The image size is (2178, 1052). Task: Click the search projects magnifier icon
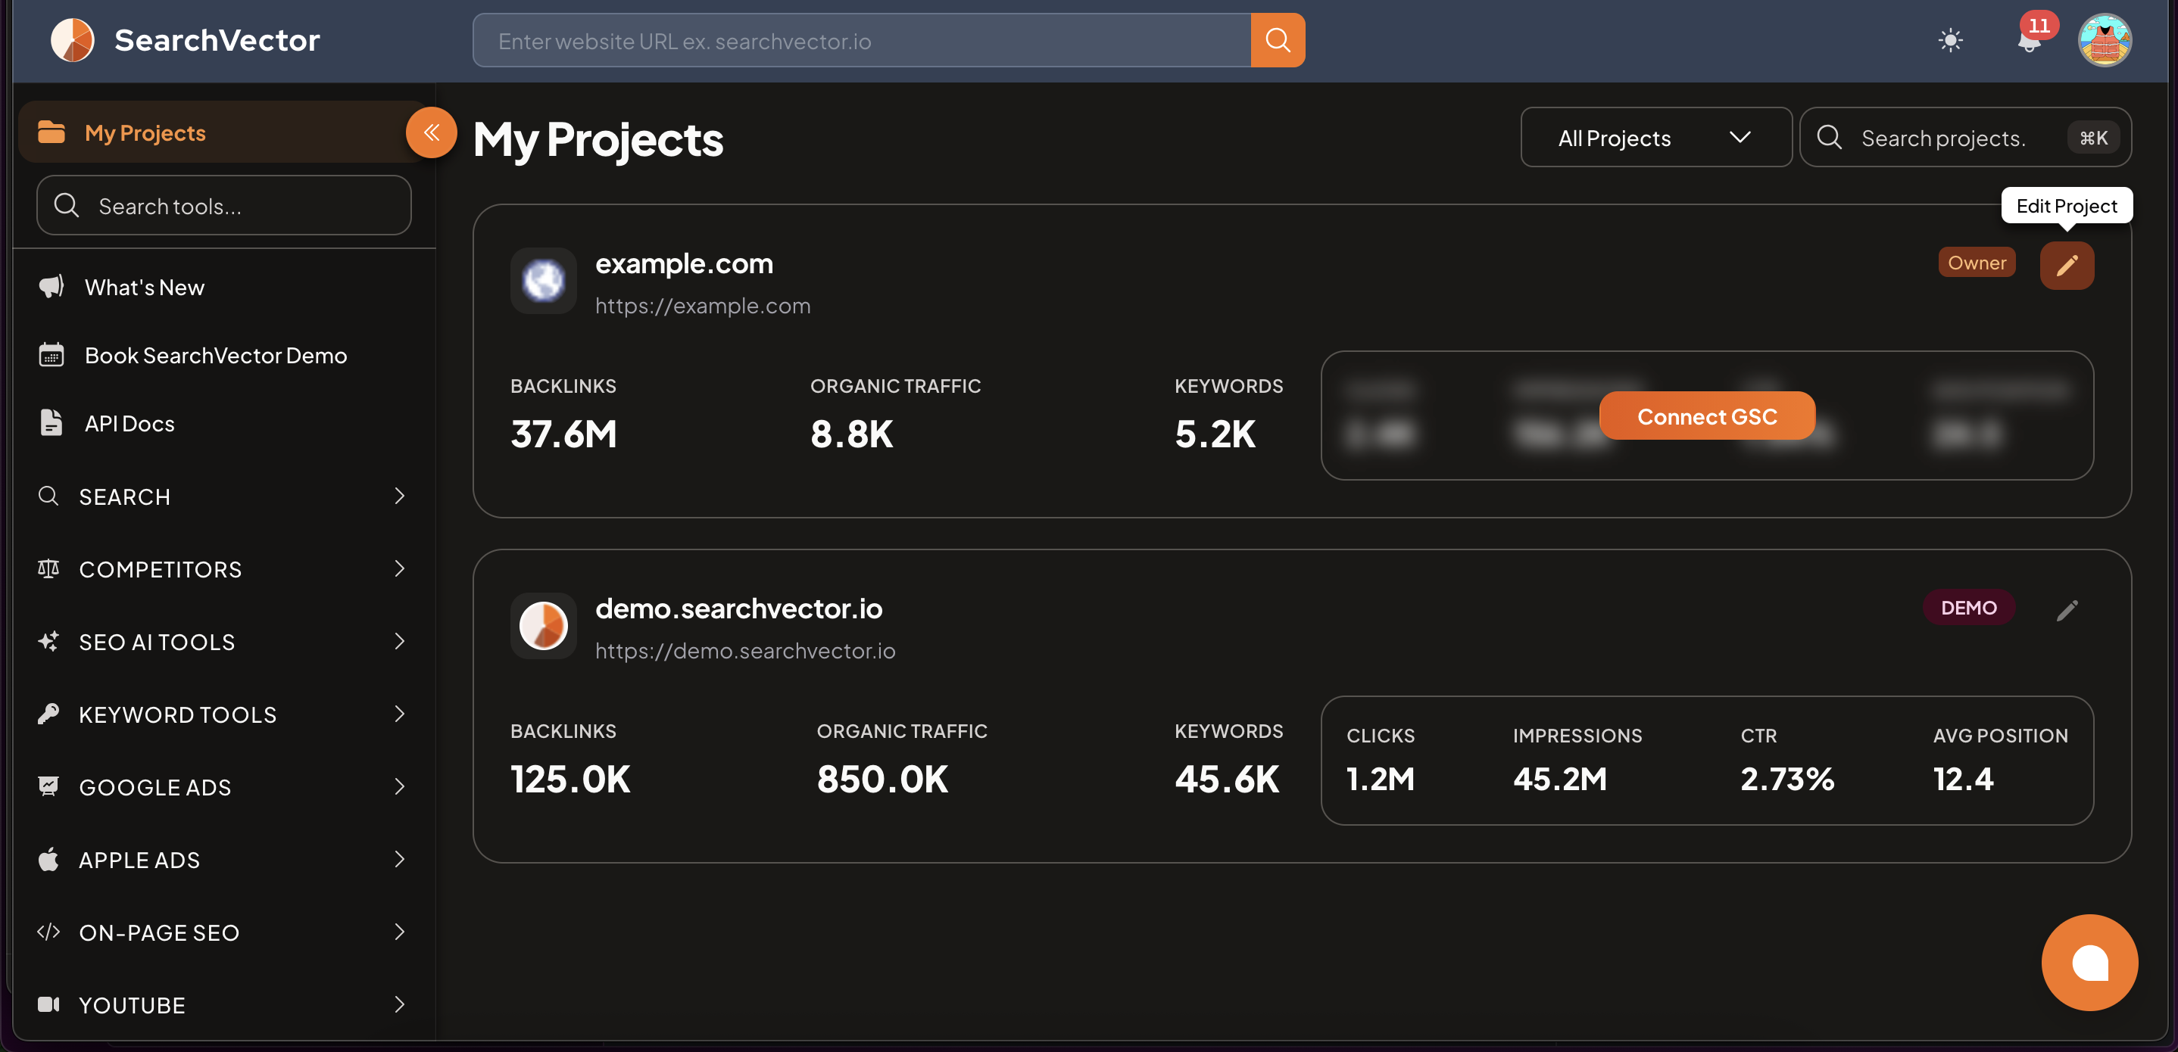pyautogui.click(x=1829, y=137)
